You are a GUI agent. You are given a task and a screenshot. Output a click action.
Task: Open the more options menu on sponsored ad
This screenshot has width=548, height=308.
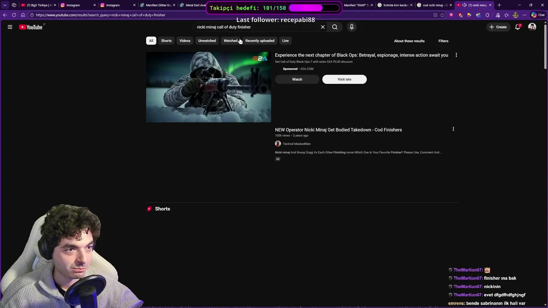click(x=456, y=55)
